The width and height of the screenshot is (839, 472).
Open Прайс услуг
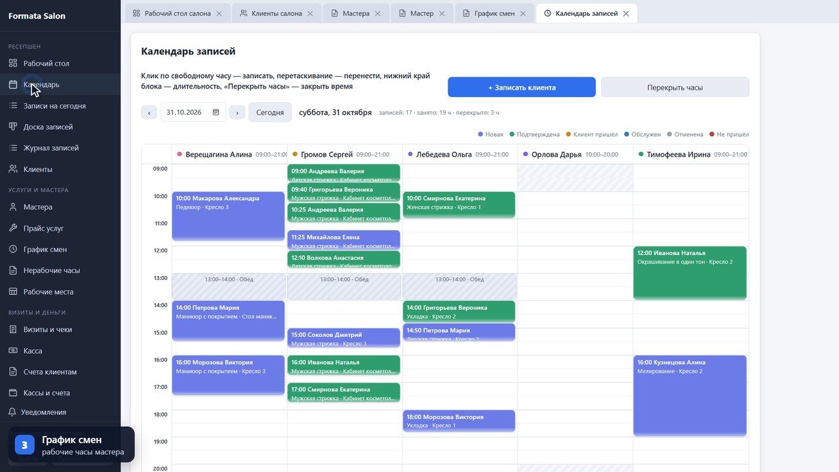click(x=60, y=228)
